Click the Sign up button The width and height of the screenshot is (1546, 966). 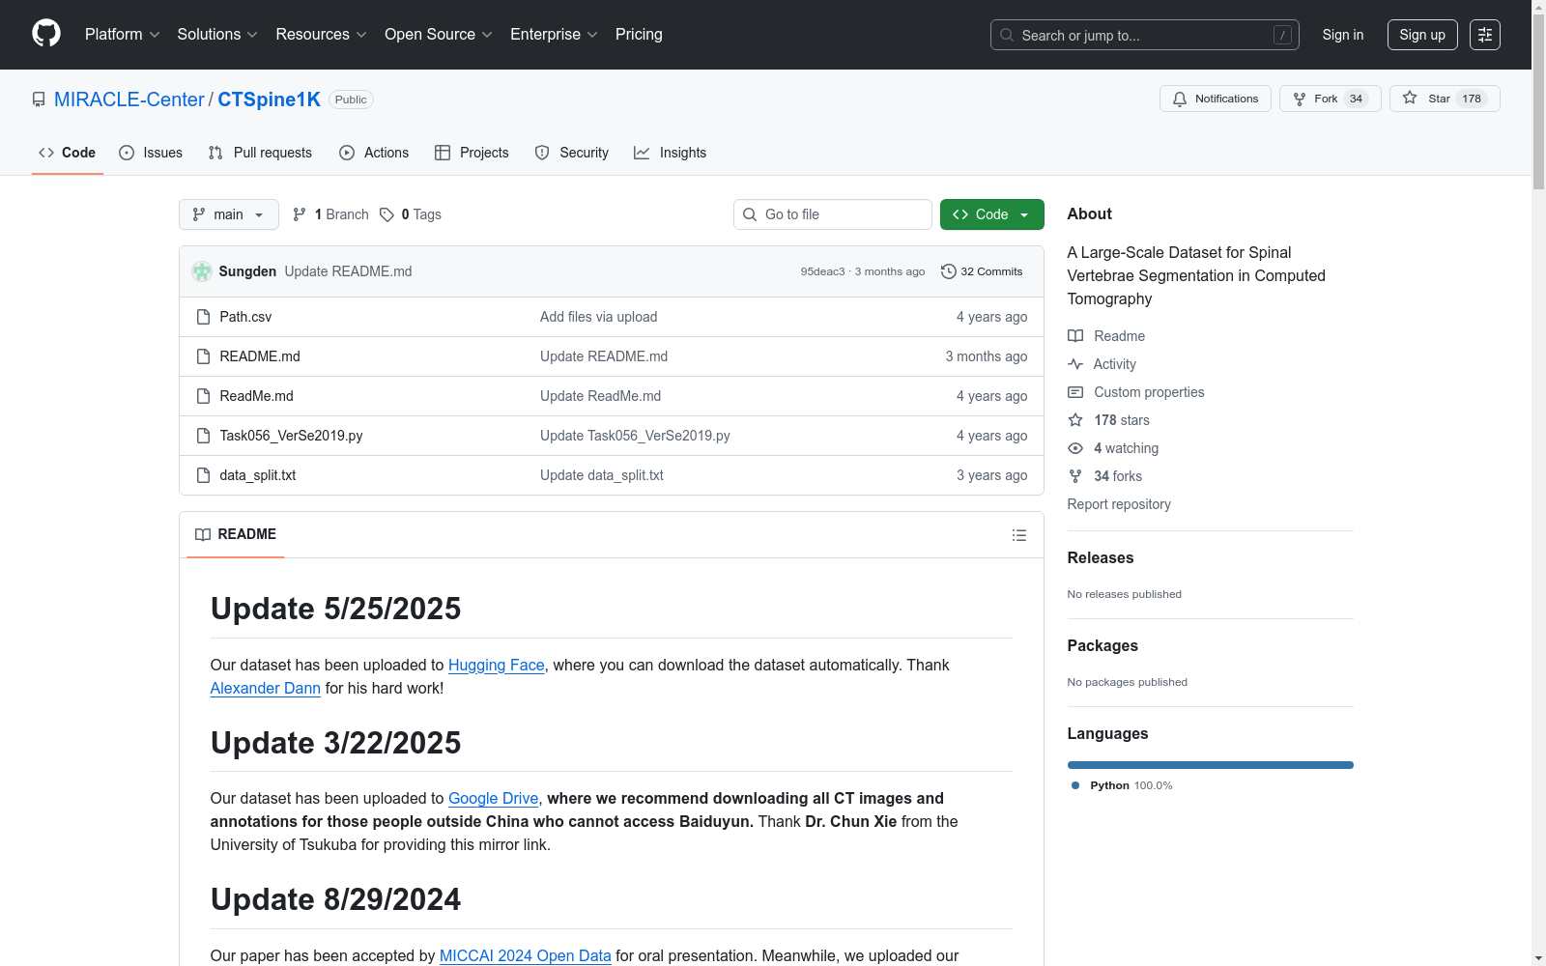tap(1422, 35)
